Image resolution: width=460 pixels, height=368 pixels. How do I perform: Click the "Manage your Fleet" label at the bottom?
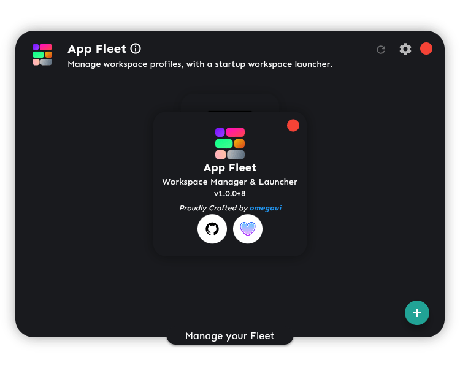point(229,336)
